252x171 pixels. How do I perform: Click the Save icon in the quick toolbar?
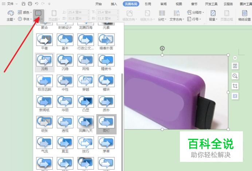tap(23, 4)
